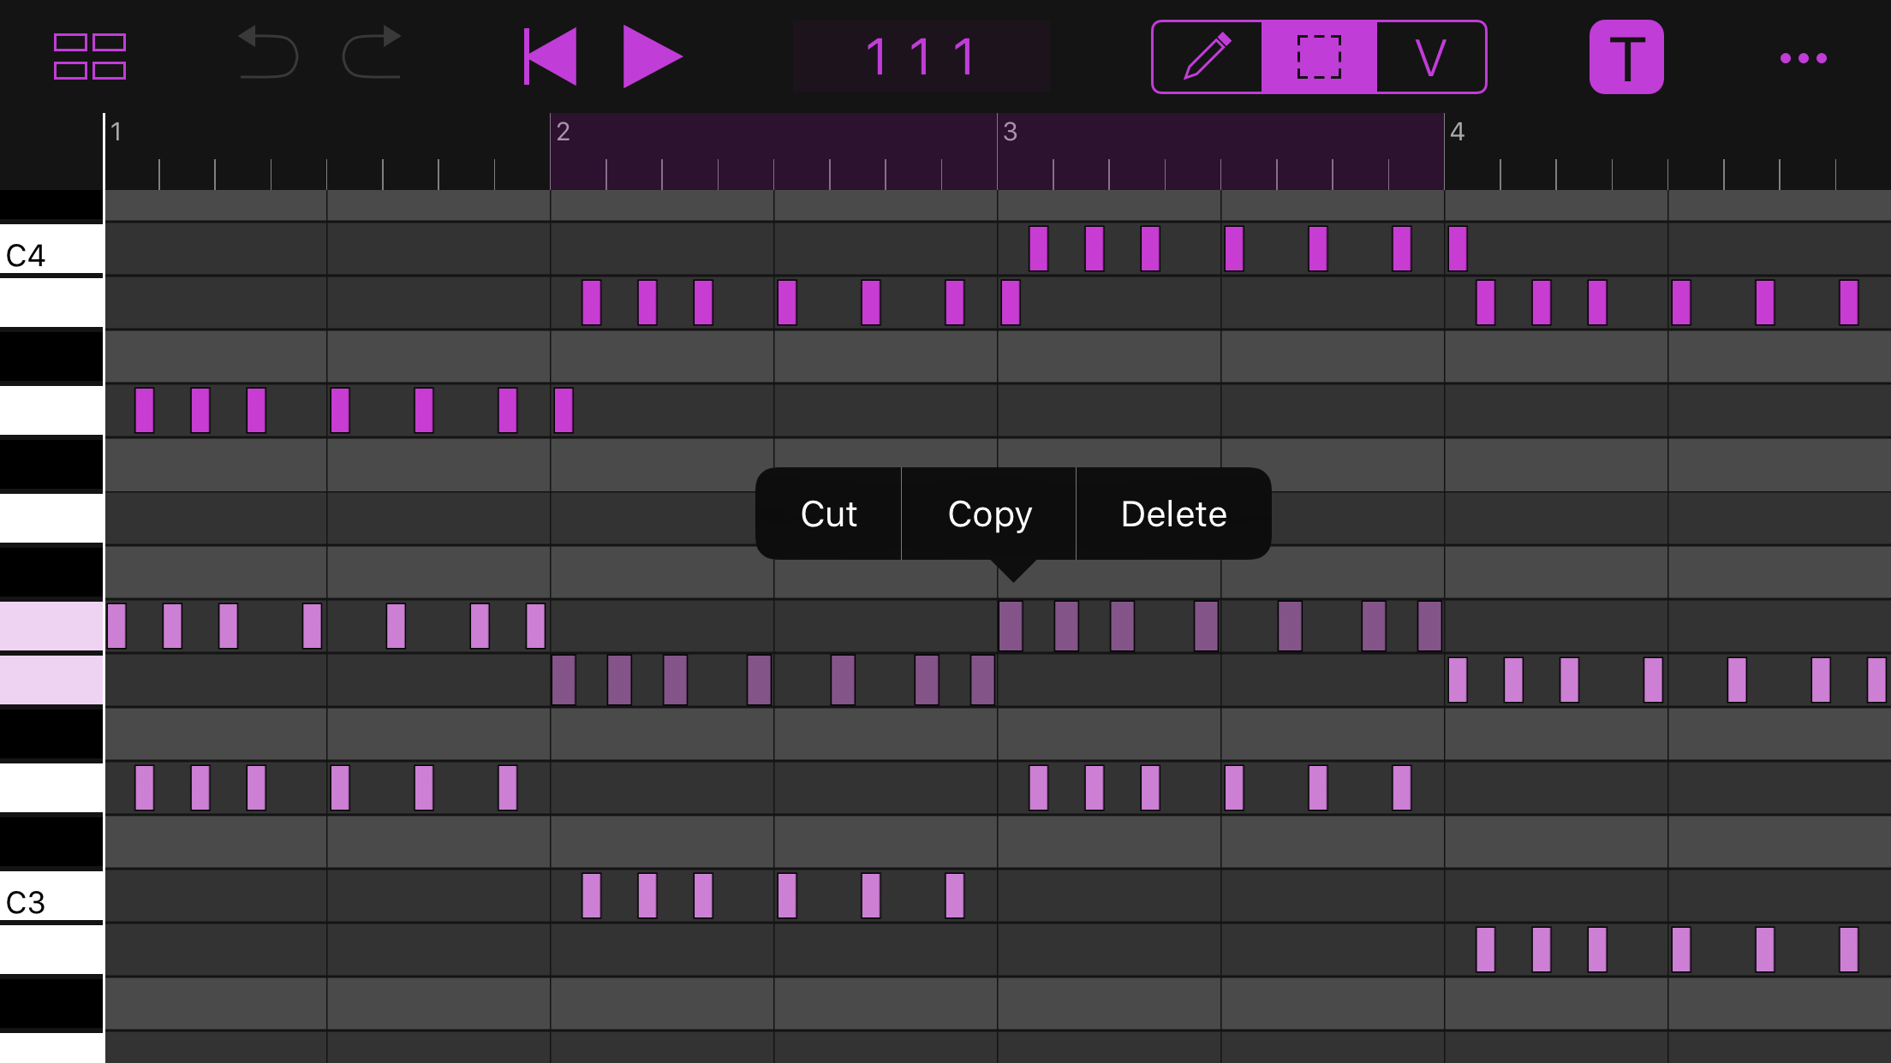Click the undo arrow
The image size is (1891, 1063).
pyautogui.click(x=267, y=53)
